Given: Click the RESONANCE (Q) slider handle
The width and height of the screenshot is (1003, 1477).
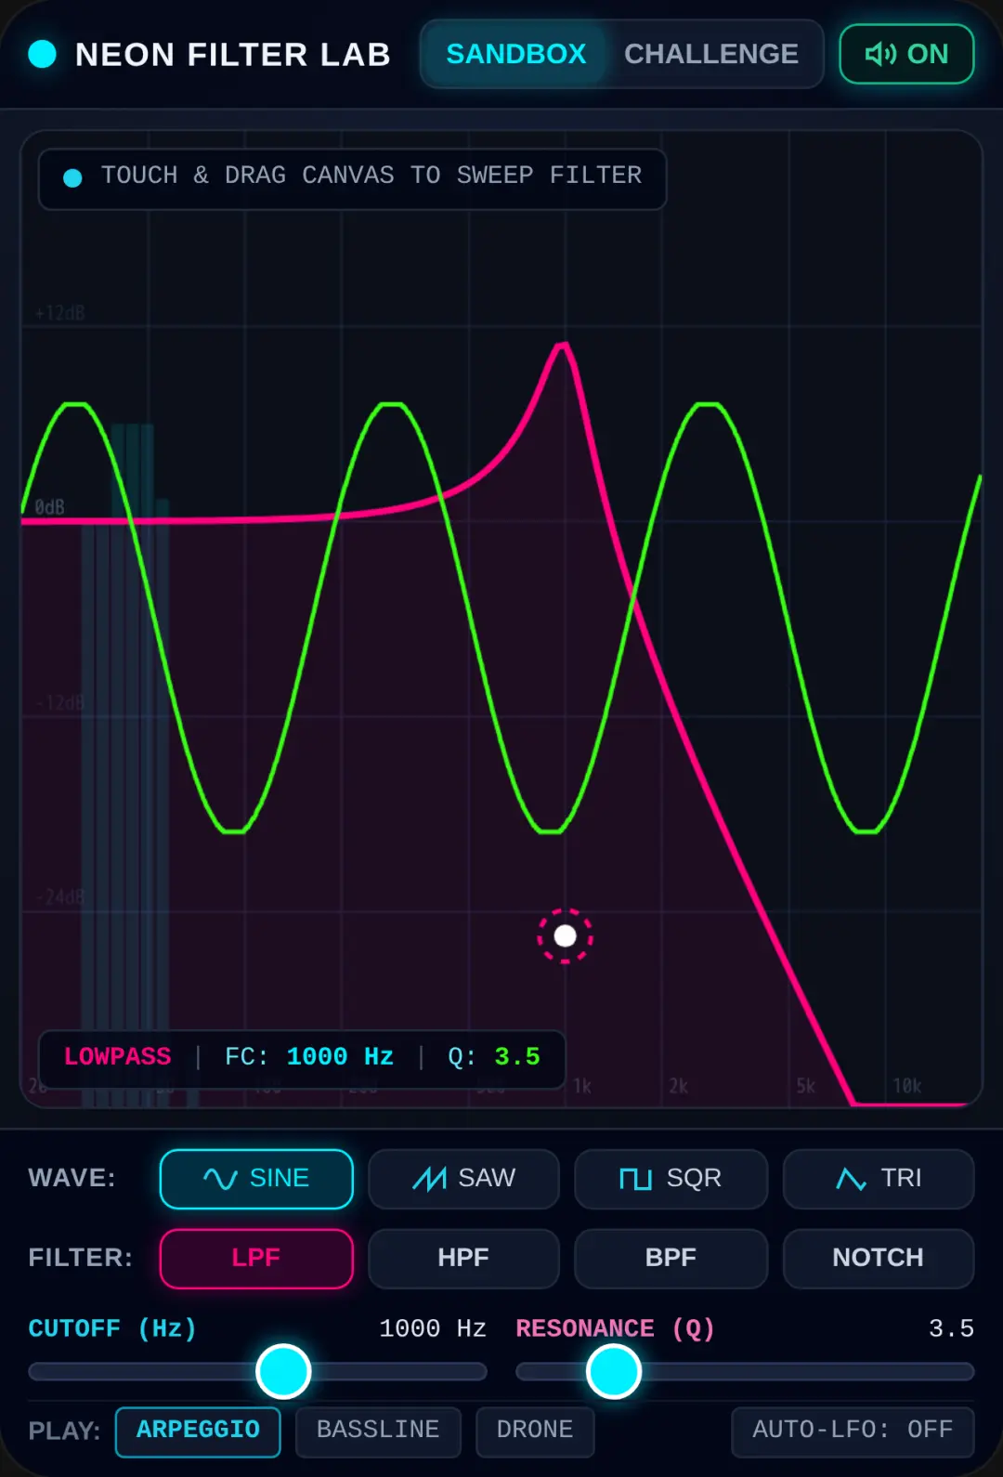Looking at the screenshot, I should pos(614,1371).
